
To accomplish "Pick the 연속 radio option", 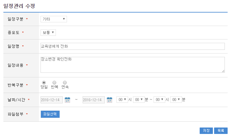I will (x=65, y=83).
